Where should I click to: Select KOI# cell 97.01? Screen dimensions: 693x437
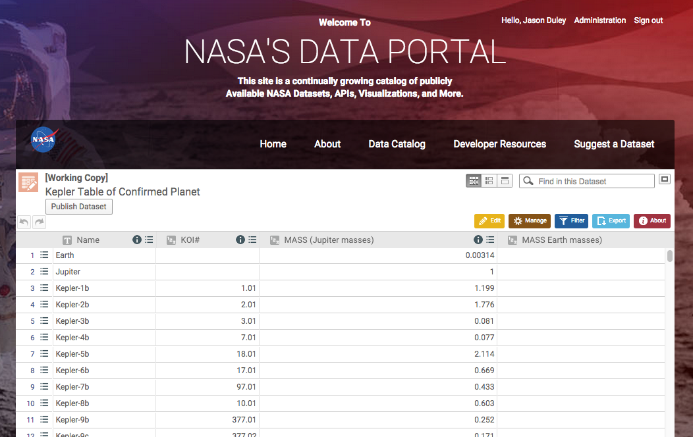click(x=208, y=387)
